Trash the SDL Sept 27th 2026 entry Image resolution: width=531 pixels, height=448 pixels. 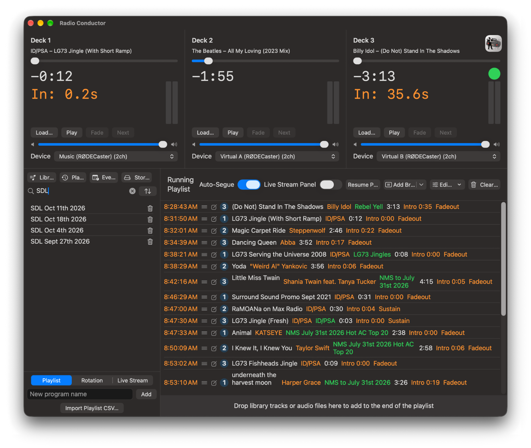[150, 242]
